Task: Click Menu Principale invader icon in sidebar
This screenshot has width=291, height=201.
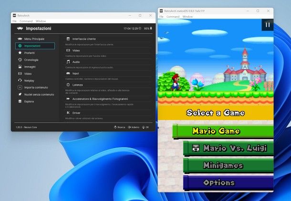Action: point(20,39)
